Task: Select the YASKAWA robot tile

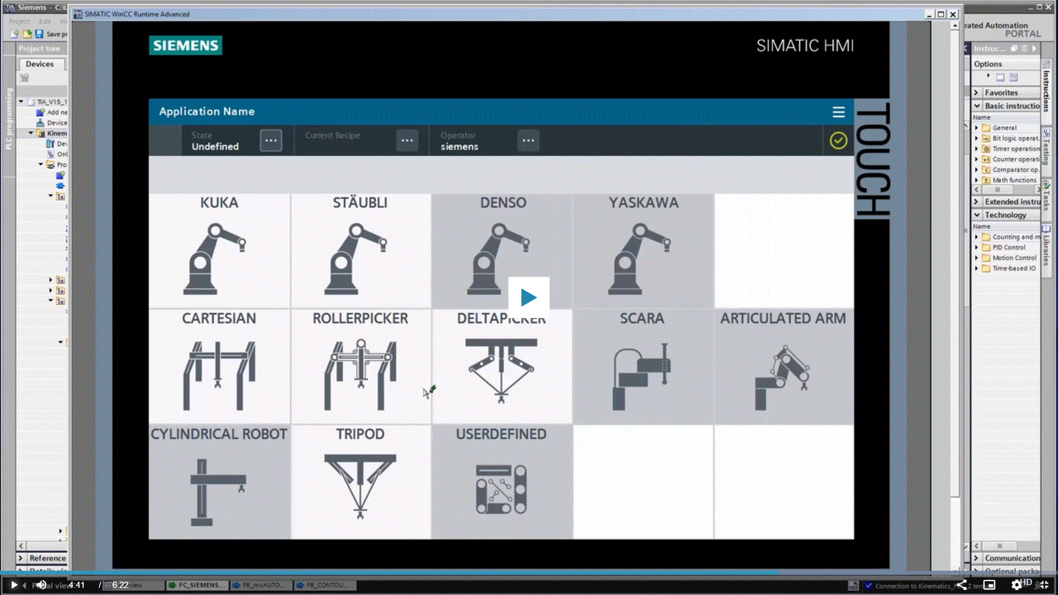Action: click(643, 251)
